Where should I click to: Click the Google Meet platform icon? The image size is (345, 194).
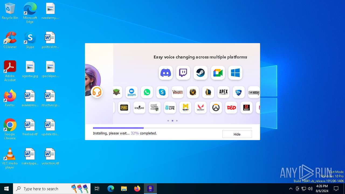click(x=218, y=73)
